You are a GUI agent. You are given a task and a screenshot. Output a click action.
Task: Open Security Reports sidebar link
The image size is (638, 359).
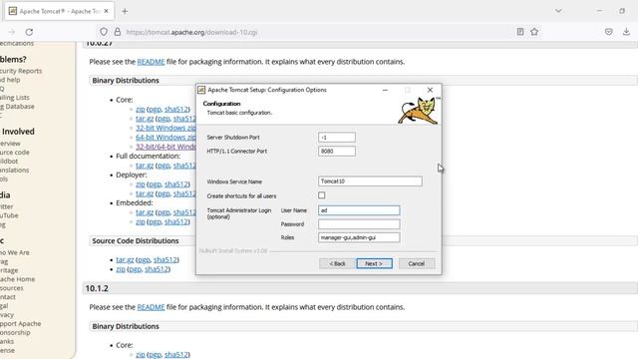click(x=21, y=71)
